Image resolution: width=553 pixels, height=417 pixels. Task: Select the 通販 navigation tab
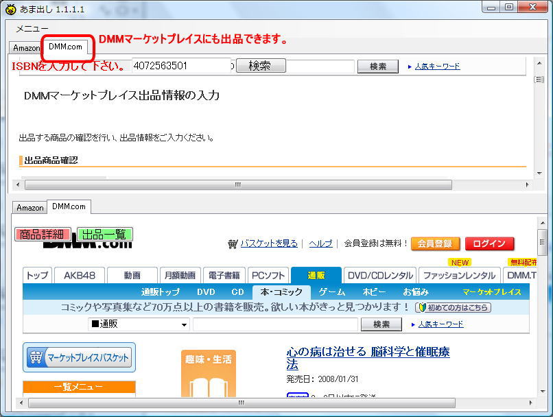pyautogui.click(x=316, y=275)
